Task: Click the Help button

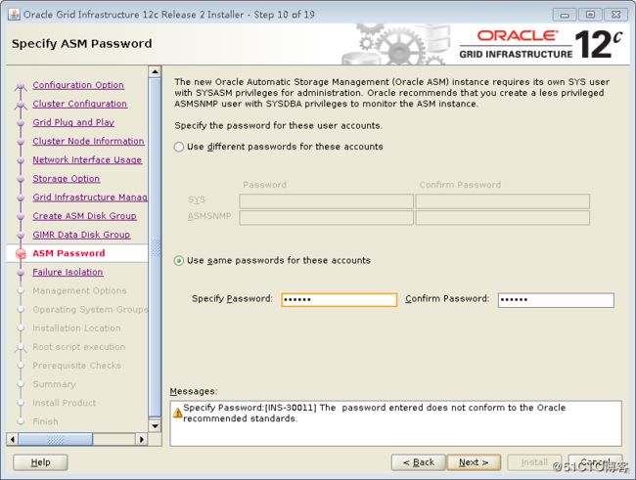Action: click(x=40, y=462)
